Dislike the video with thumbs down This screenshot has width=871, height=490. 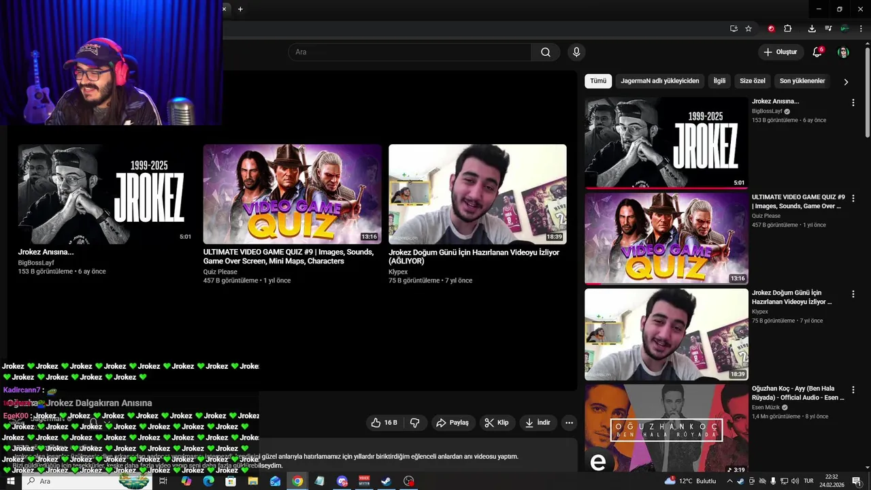(414, 423)
